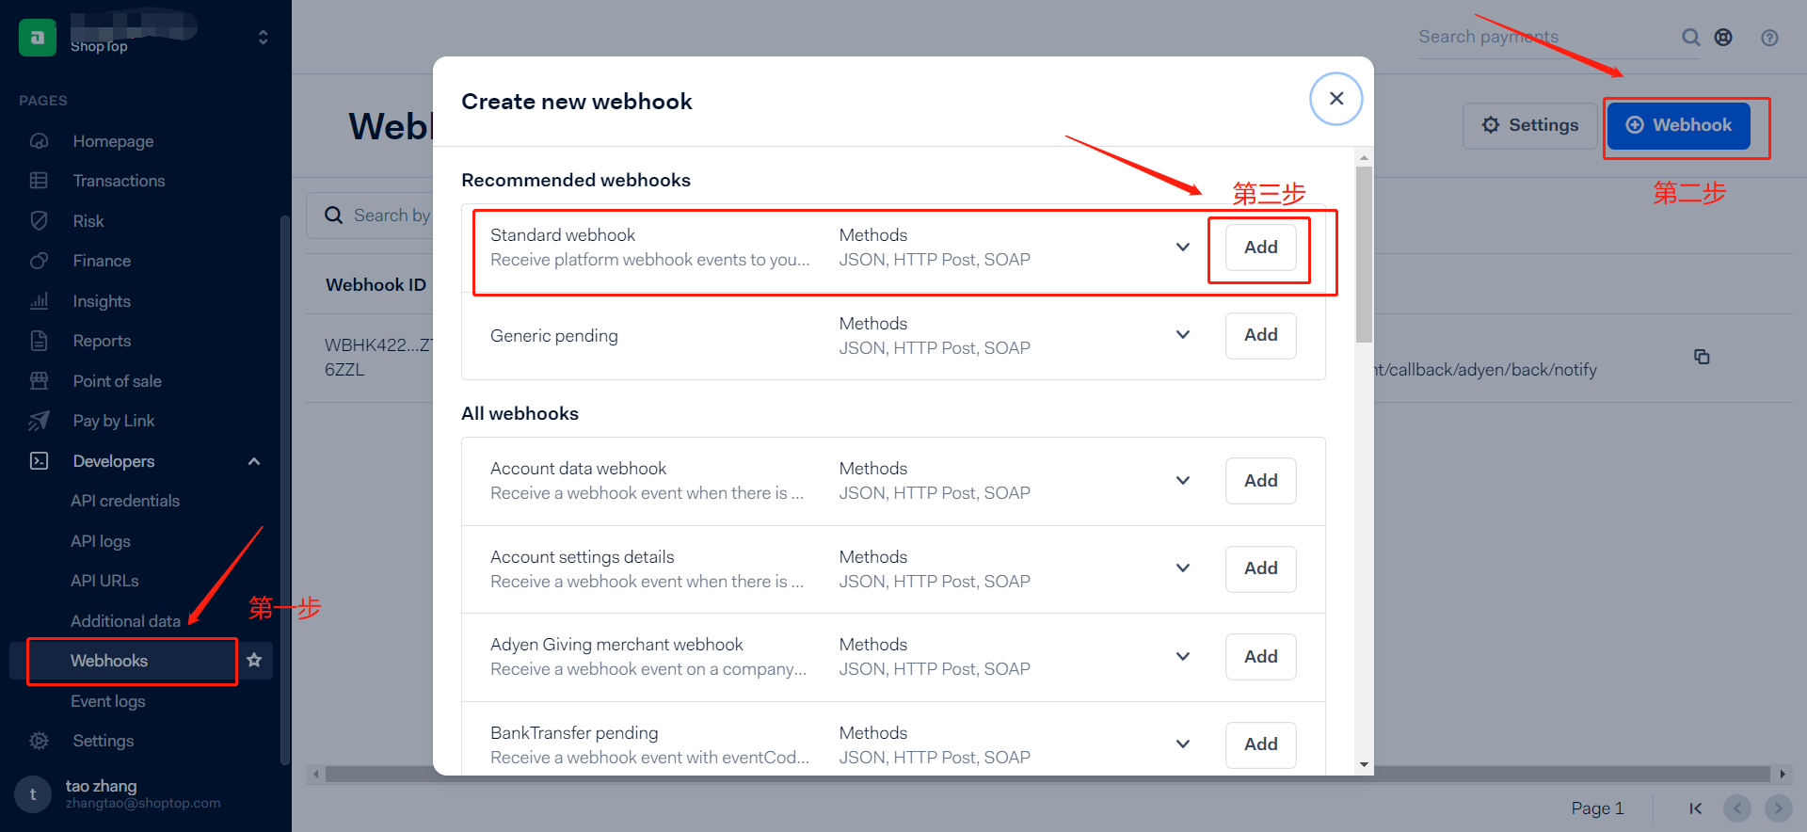Open the help question mark icon
The height and width of the screenshot is (832, 1807).
[1769, 38]
